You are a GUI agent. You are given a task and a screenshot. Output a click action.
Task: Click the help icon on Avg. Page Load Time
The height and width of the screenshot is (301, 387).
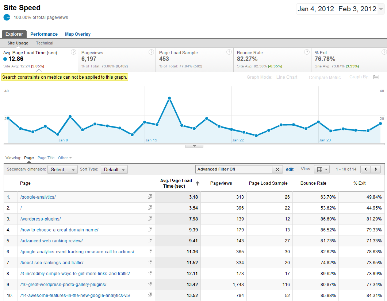(73, 52)
